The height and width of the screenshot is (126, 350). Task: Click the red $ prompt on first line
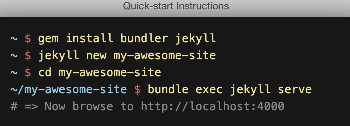pos(28,39)
